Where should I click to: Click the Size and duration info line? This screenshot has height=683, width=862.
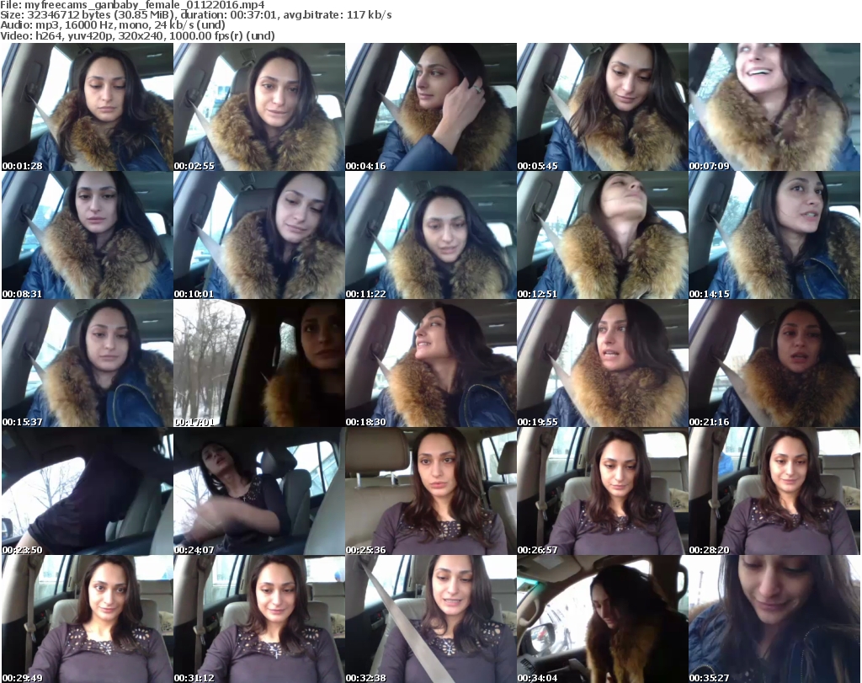tap(196, 15)
